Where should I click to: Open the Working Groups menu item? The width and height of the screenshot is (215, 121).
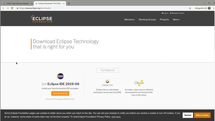pos(147,19)
